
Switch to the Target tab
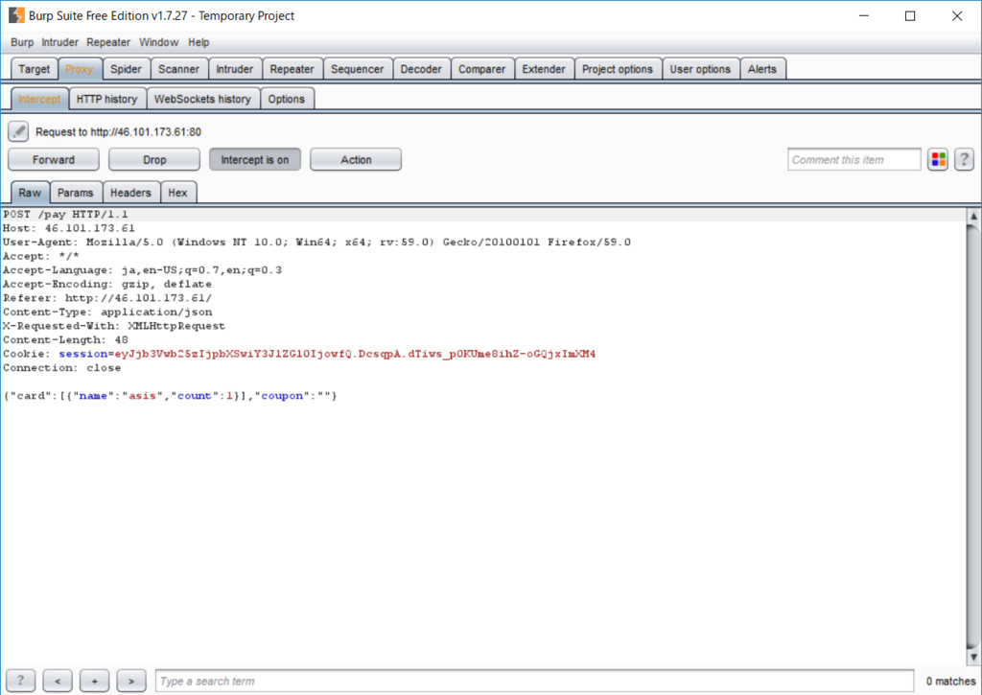click(34, 69)
